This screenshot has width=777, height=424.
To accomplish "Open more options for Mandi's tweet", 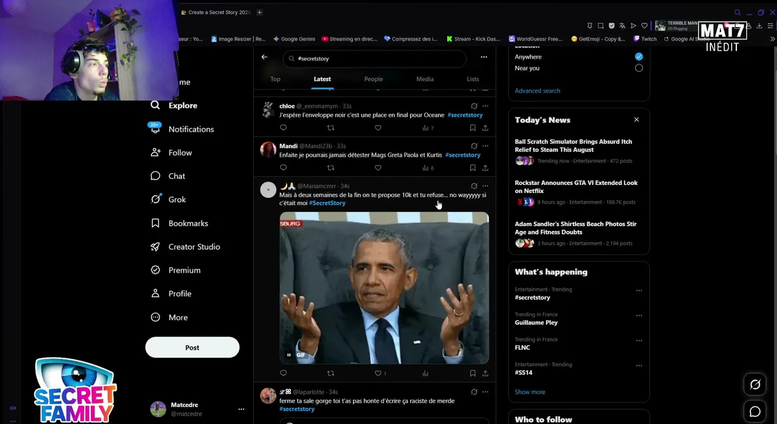I will point(485,146).
